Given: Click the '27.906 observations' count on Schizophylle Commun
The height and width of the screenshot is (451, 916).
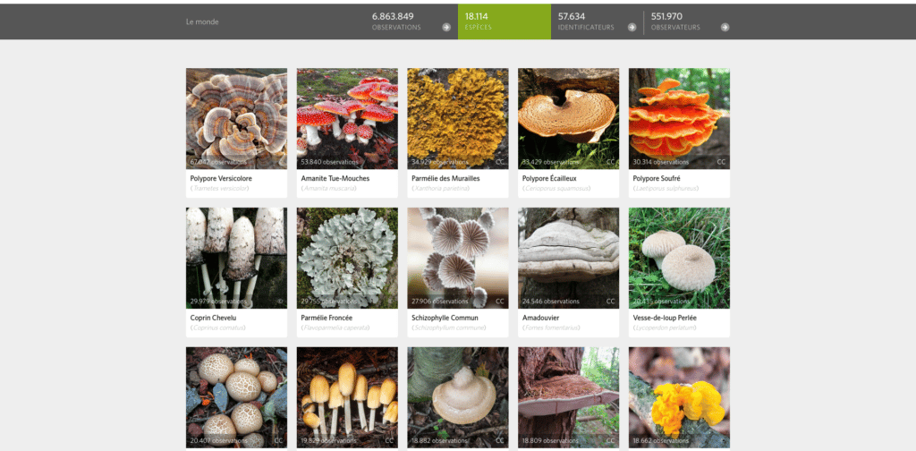Looking at the screenshot, I should click(440, 302).
